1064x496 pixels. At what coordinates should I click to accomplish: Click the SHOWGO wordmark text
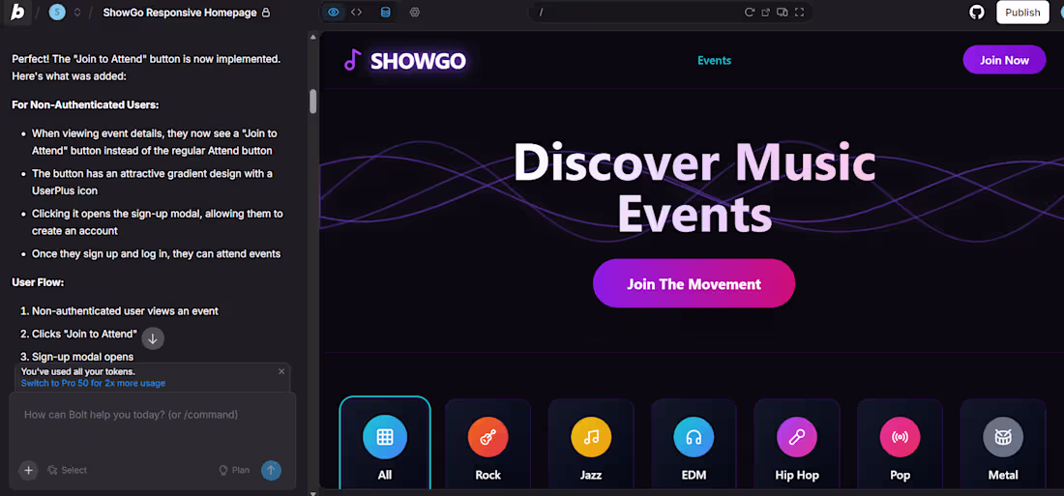[418, 61]
